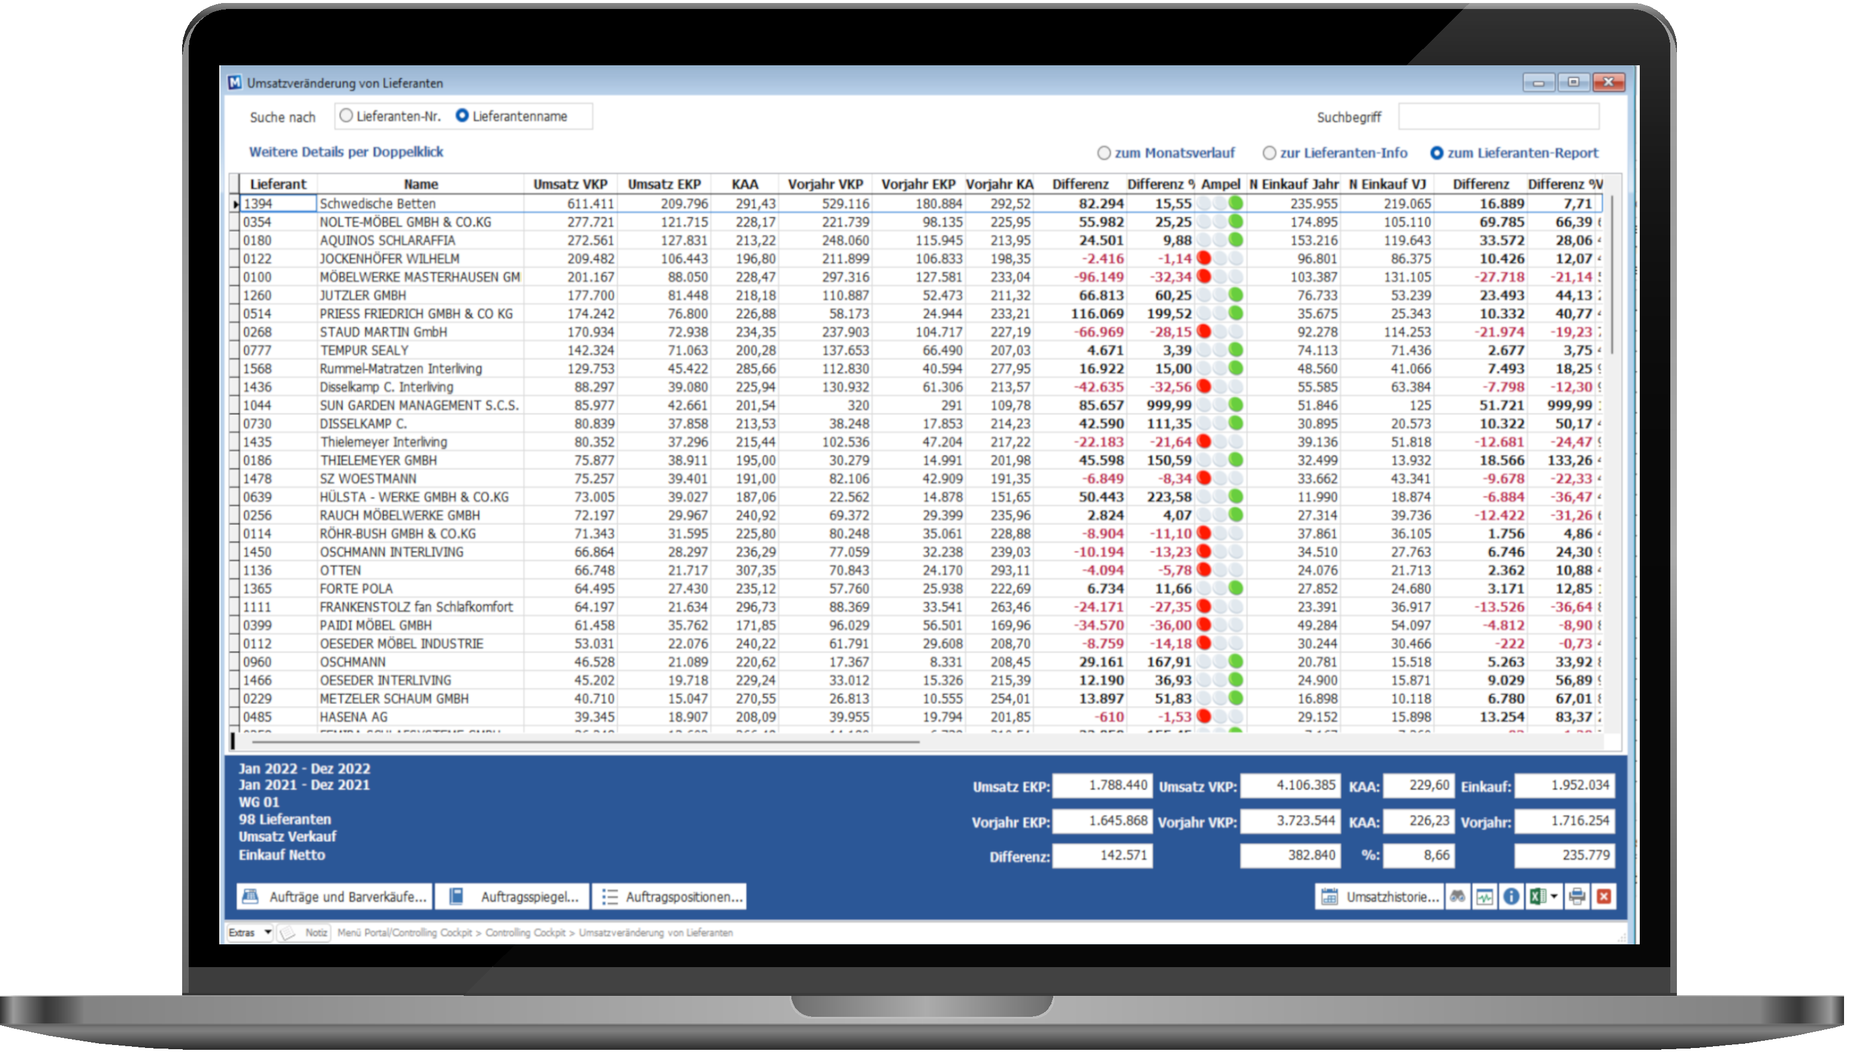Select the binoculars search icon
The height and width of the screenshot is (1057, 1865).
point(1457,896)
